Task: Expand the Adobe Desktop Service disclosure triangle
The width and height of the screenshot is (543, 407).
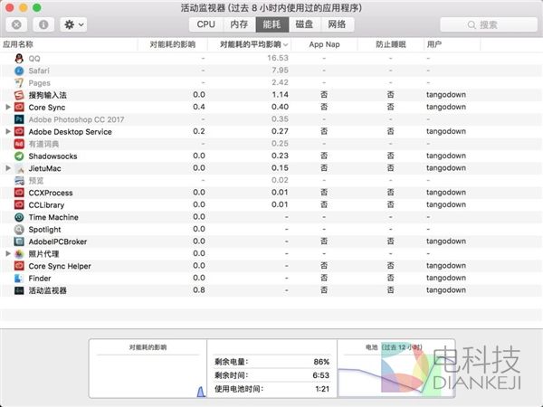Action: click(x=8, y=131)
